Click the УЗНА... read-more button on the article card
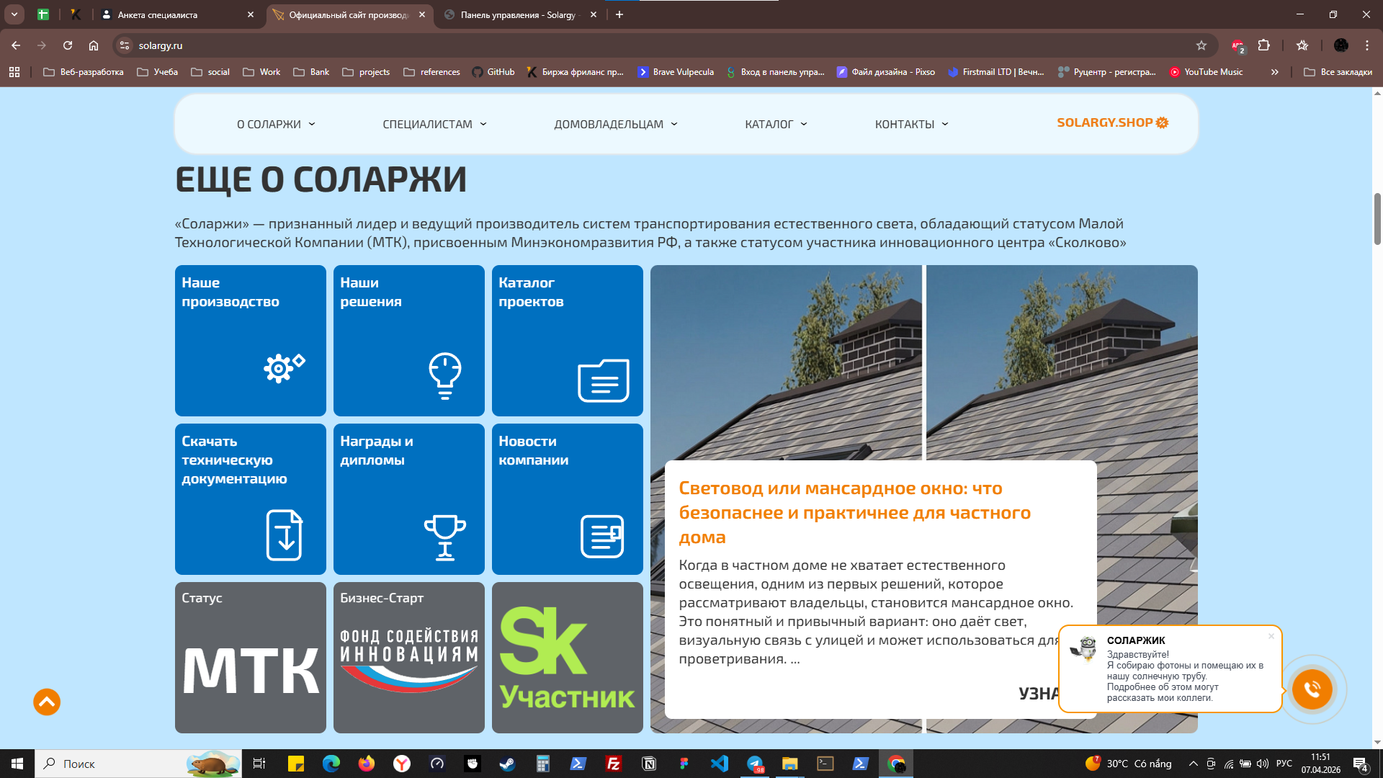The image size is (1383, 778). 1039,693
